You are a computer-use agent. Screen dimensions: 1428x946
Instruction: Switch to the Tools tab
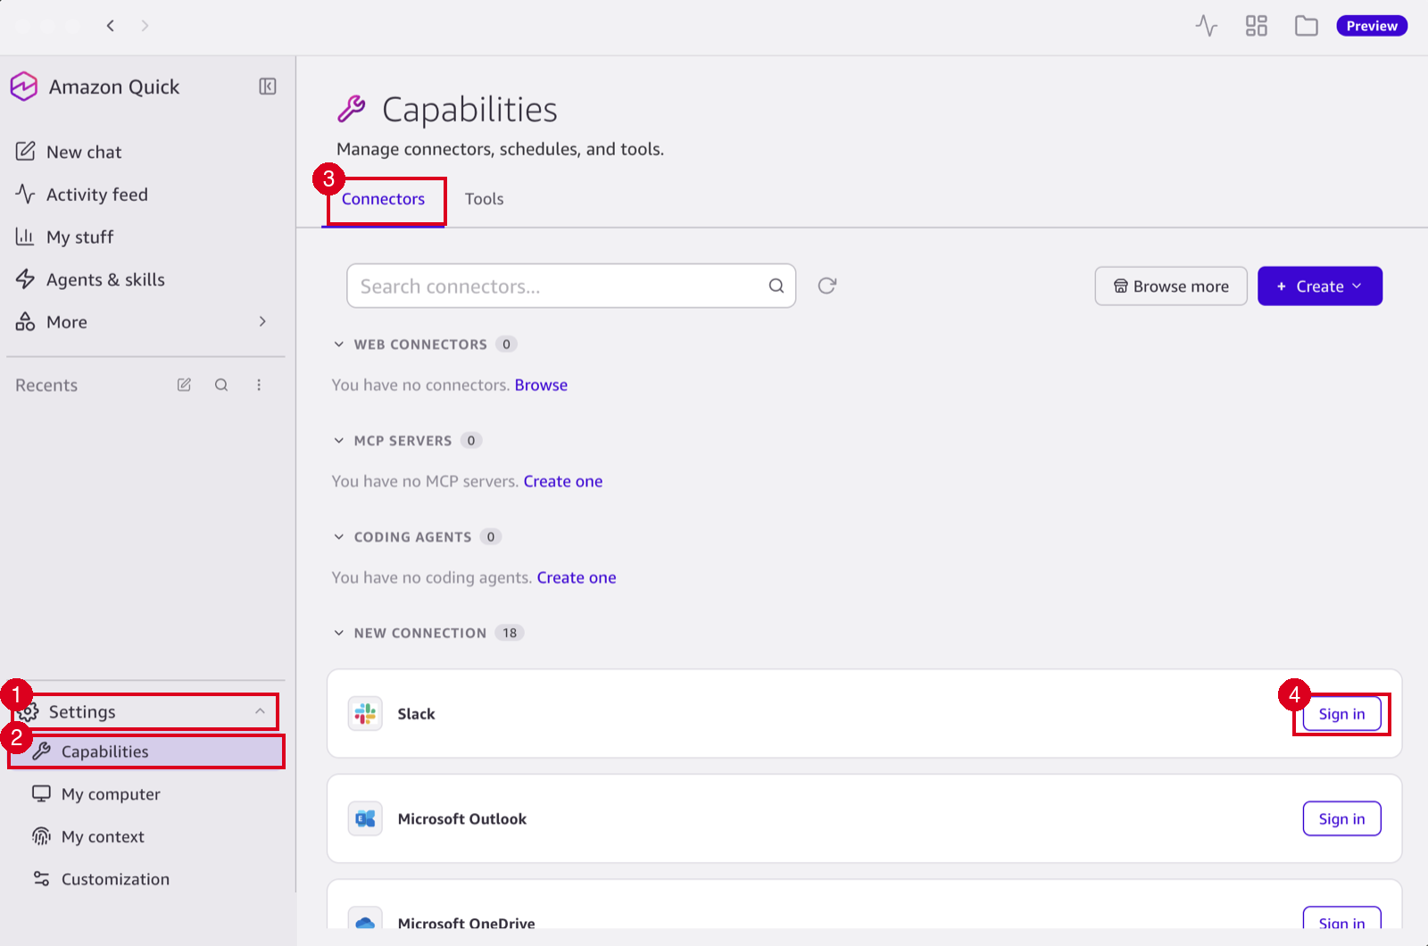pyautogui.click(x=484, y=199)
